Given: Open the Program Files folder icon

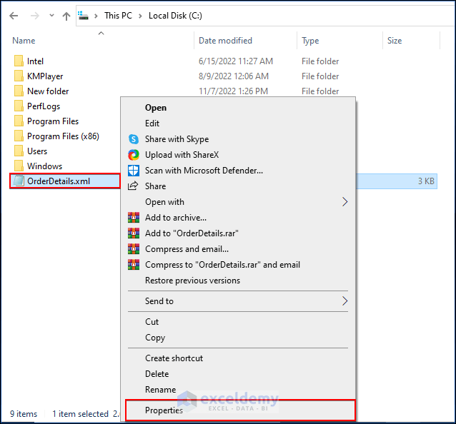Looking at the screenshot, I should [x=19, y=121].
